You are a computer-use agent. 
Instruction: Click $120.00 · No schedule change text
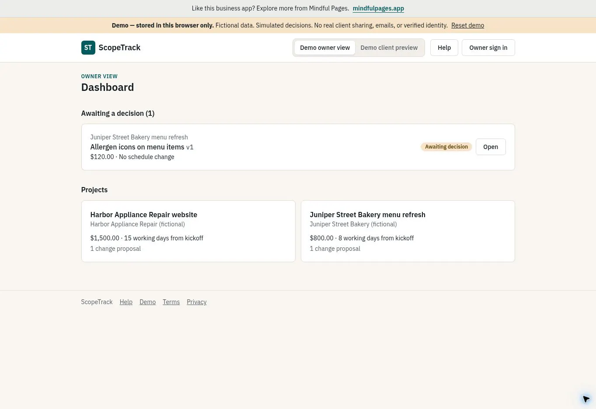point(132,157)
